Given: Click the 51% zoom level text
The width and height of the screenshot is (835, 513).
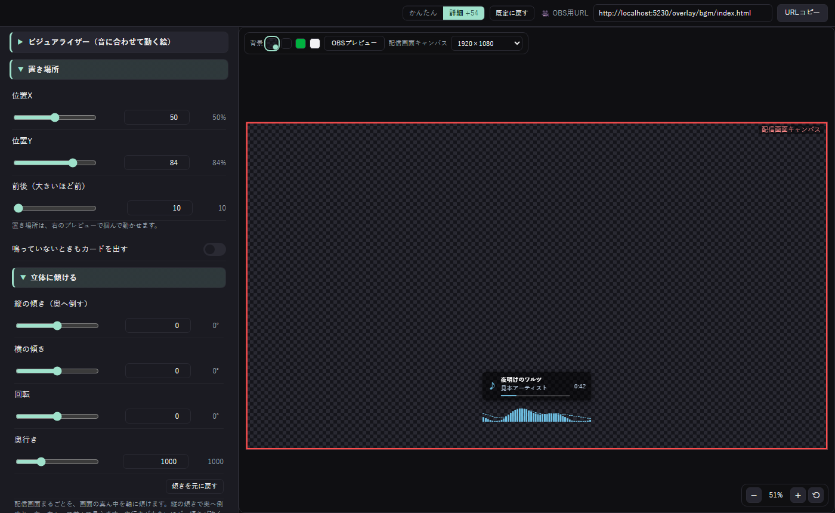Looking at the screenshot, I should [776, 495].
